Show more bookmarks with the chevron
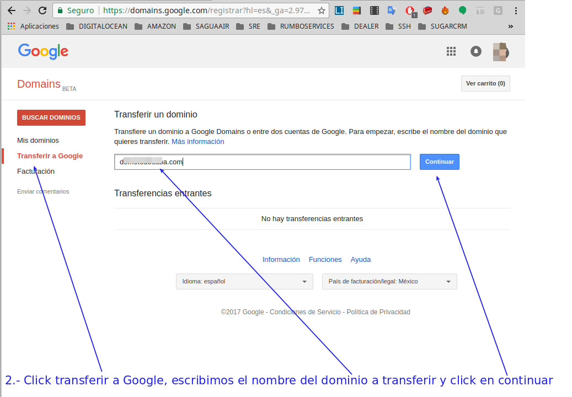This screenshot has width=572, height=397. (x=510, y=26)
